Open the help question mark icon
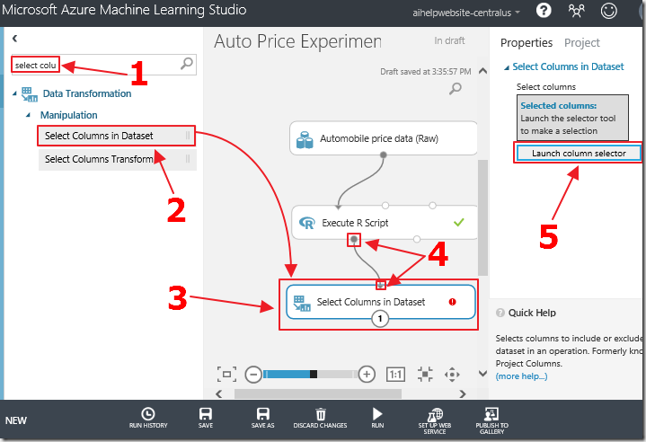The height and width of the screenshot is (442, 646). pyautogui.click(x=544, y=10)
